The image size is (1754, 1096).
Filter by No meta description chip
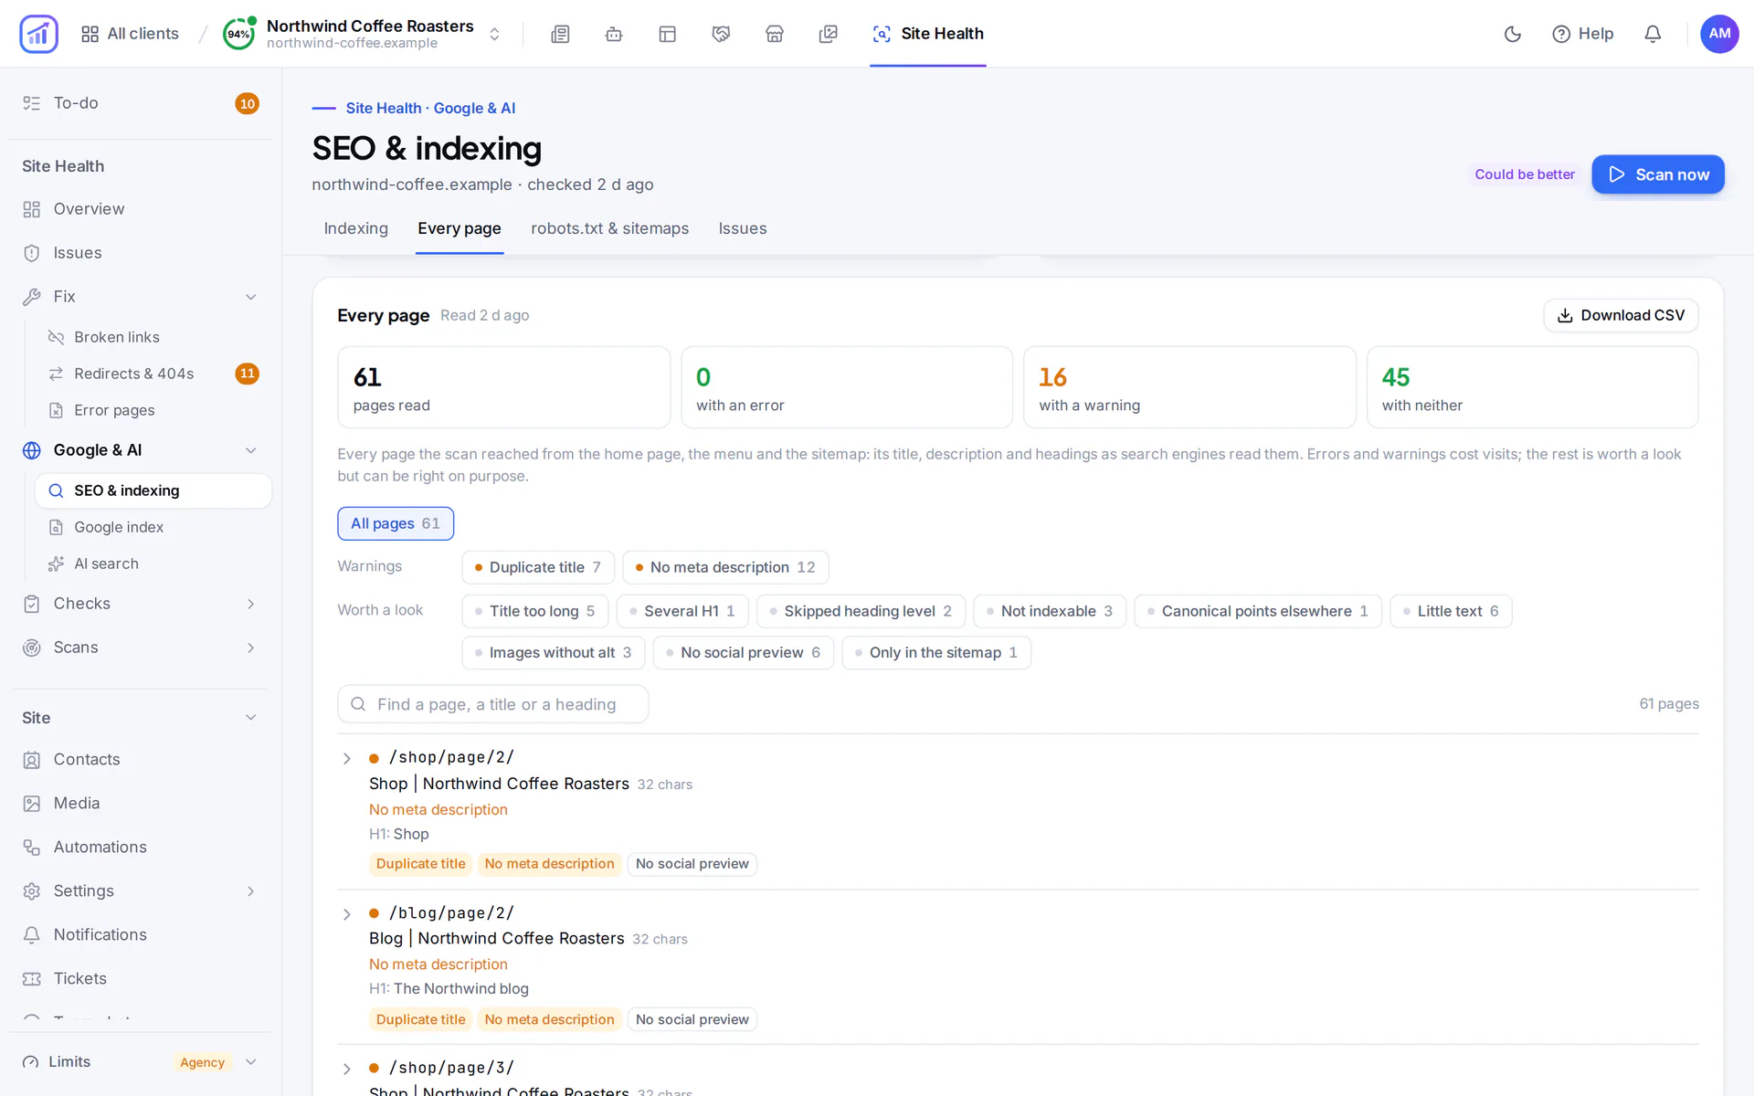725,567
